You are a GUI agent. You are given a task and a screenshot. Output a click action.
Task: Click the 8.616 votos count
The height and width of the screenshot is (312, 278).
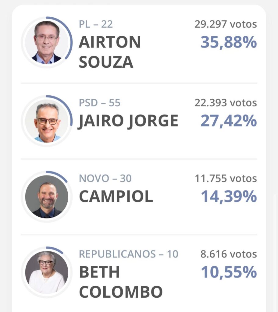click(229, 254)
